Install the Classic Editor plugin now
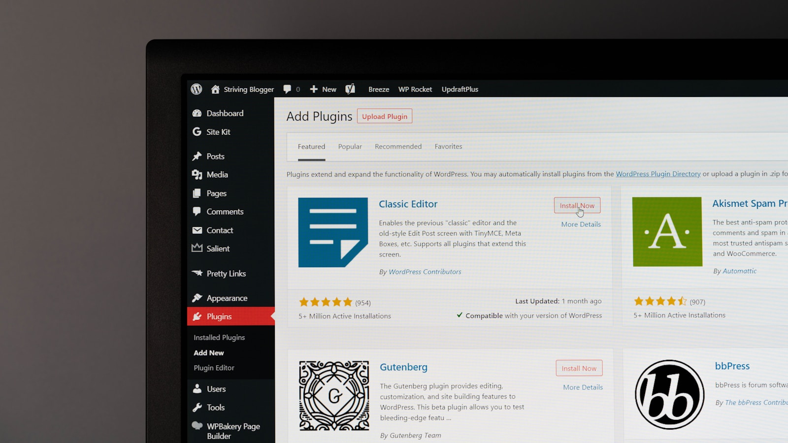Screen dimensions: 788x443 [x=577, y=206]
